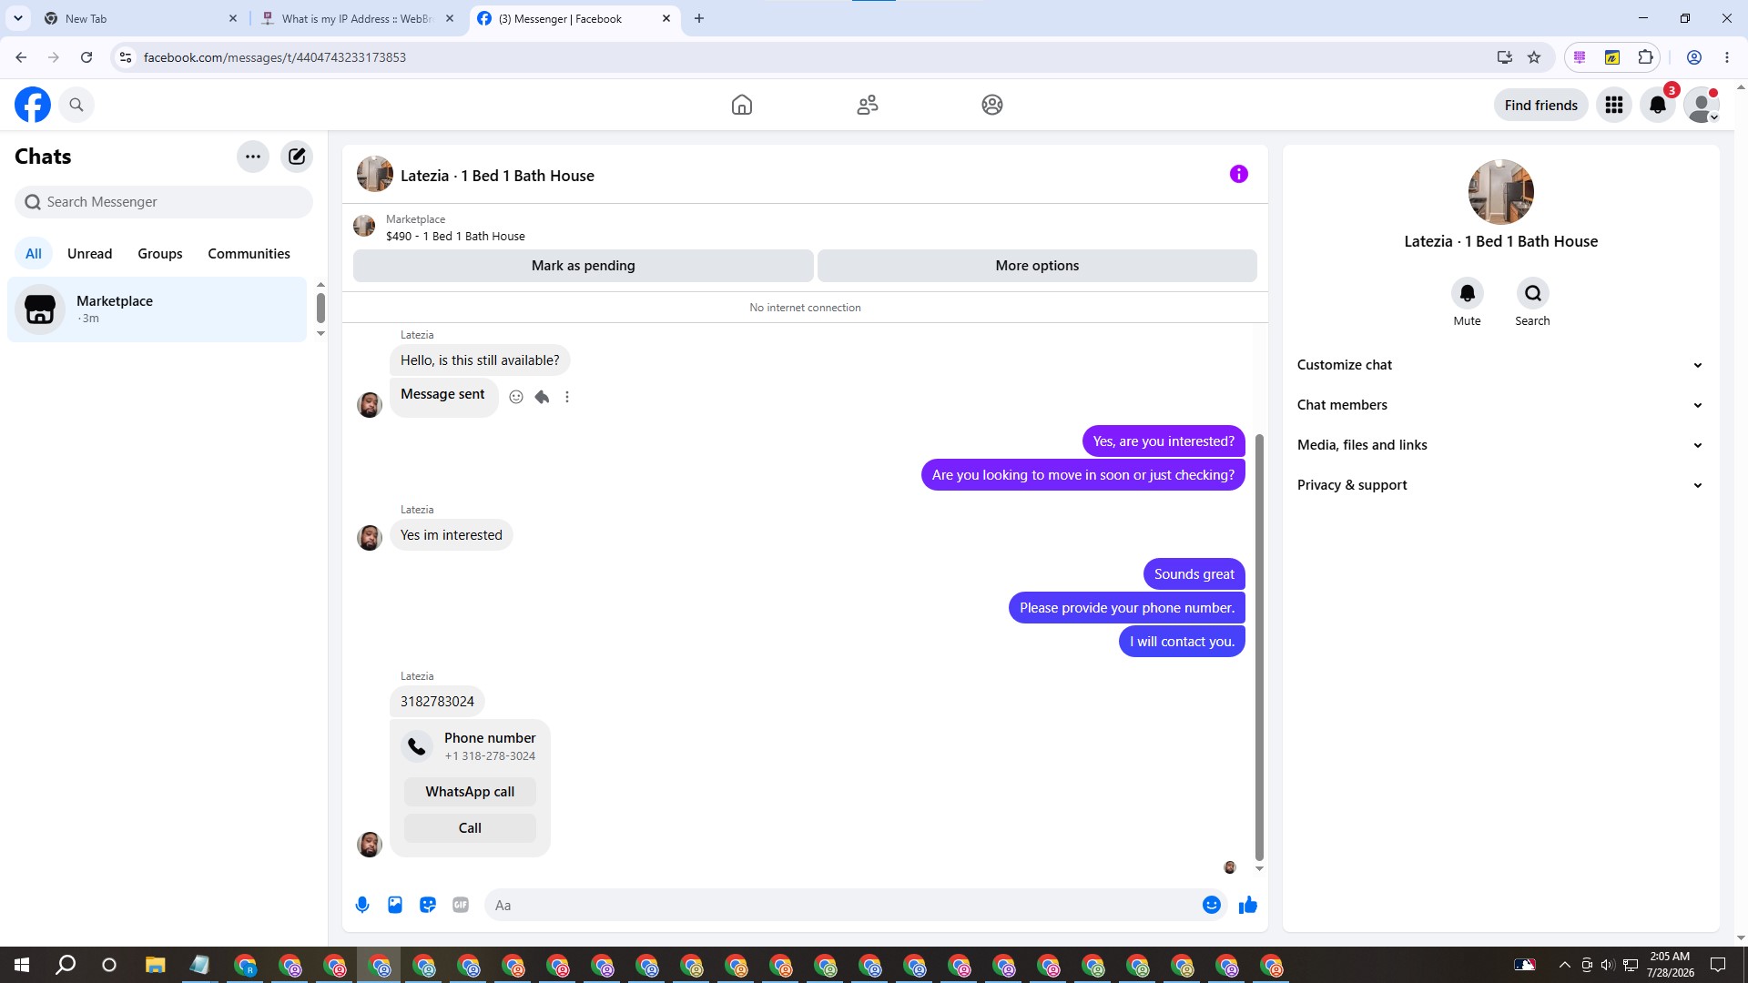Click the Mark as pending button
1748x983 pixels.
tap(584, 266)
